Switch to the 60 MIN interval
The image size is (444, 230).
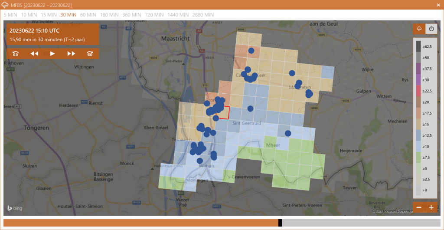click(88, 15)
